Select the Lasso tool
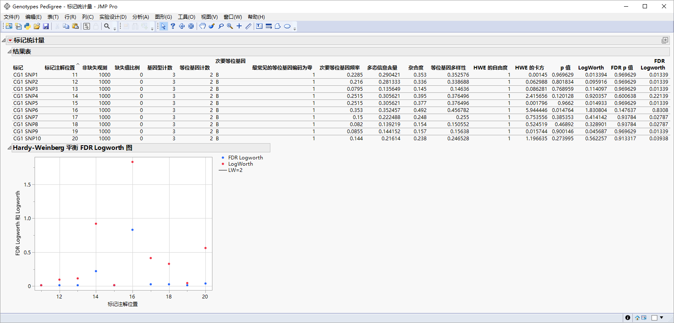Screen dimensions: 674x323 (221, 26)
